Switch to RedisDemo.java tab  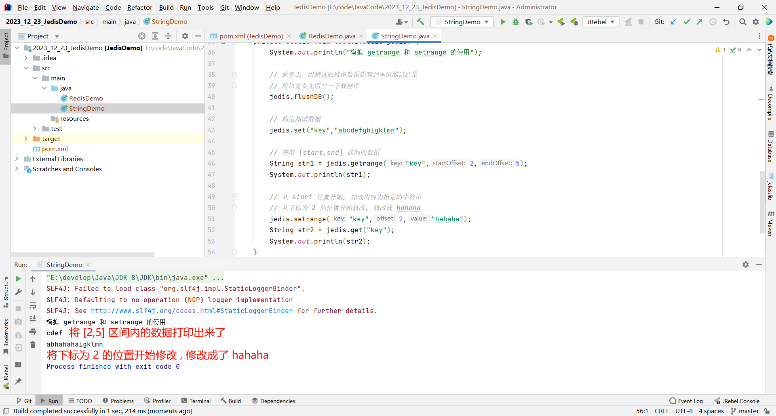click(x=332, y=36)
